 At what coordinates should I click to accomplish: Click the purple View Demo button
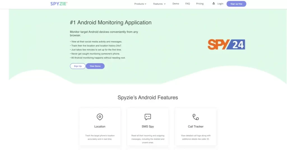coord(95,66)
